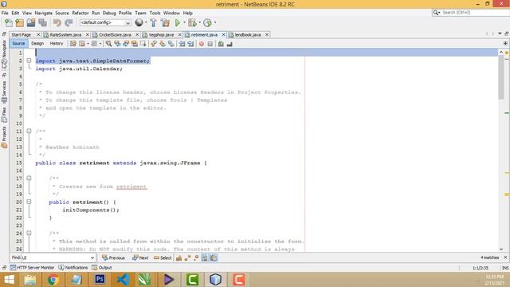Click the New Project toolbar icon
Image resolution: width=510 pixels, height=287 pixels.
click(x=19, y=23)
